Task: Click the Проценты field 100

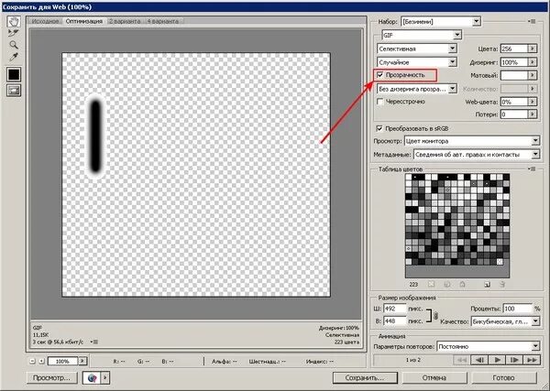Action: coord(518,309)
